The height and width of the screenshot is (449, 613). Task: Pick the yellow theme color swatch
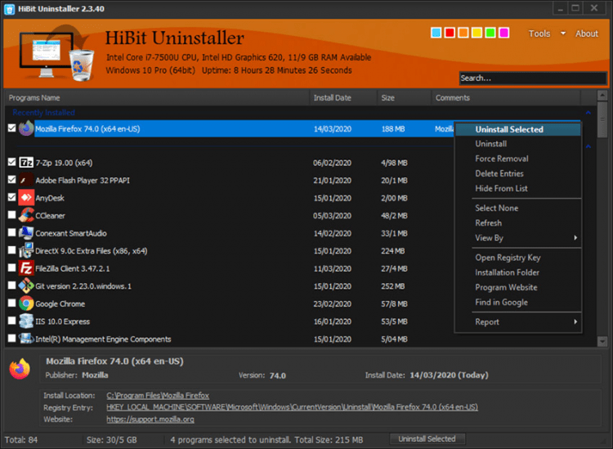477,33
